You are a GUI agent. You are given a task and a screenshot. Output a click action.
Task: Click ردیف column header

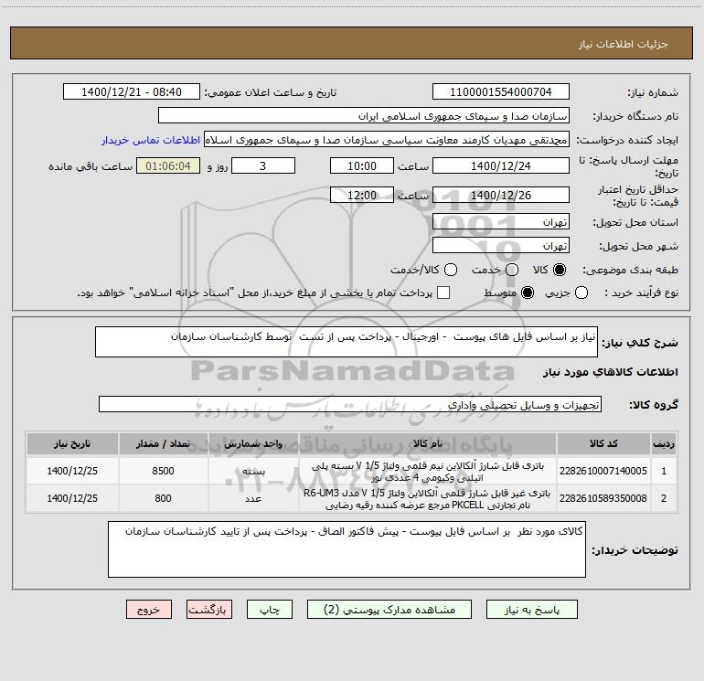664,444
